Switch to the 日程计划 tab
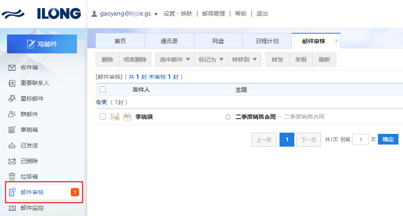 [267, 41]
